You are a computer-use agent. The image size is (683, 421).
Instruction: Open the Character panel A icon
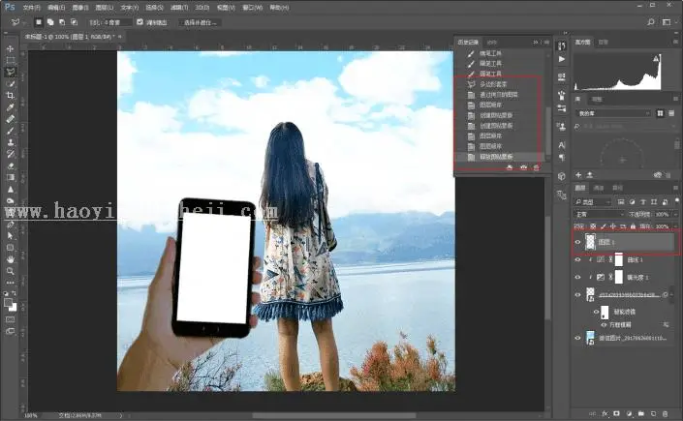(562, 145)
